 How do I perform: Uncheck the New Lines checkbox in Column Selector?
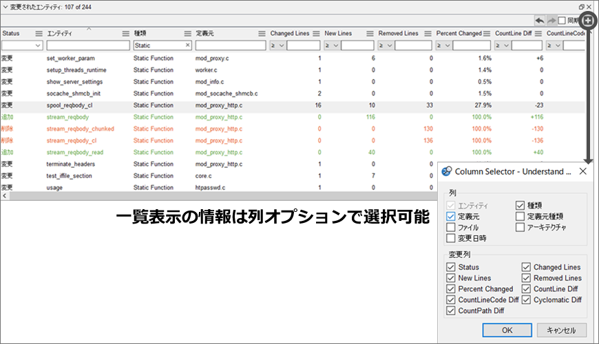(451, 278)
